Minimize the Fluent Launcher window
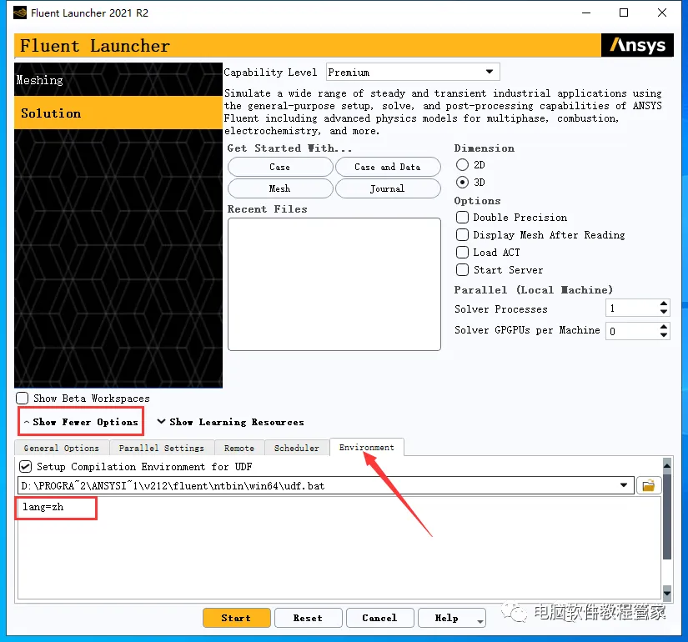Image resolution: width=688 pixels, height=642 pixels. click(586, 13)
